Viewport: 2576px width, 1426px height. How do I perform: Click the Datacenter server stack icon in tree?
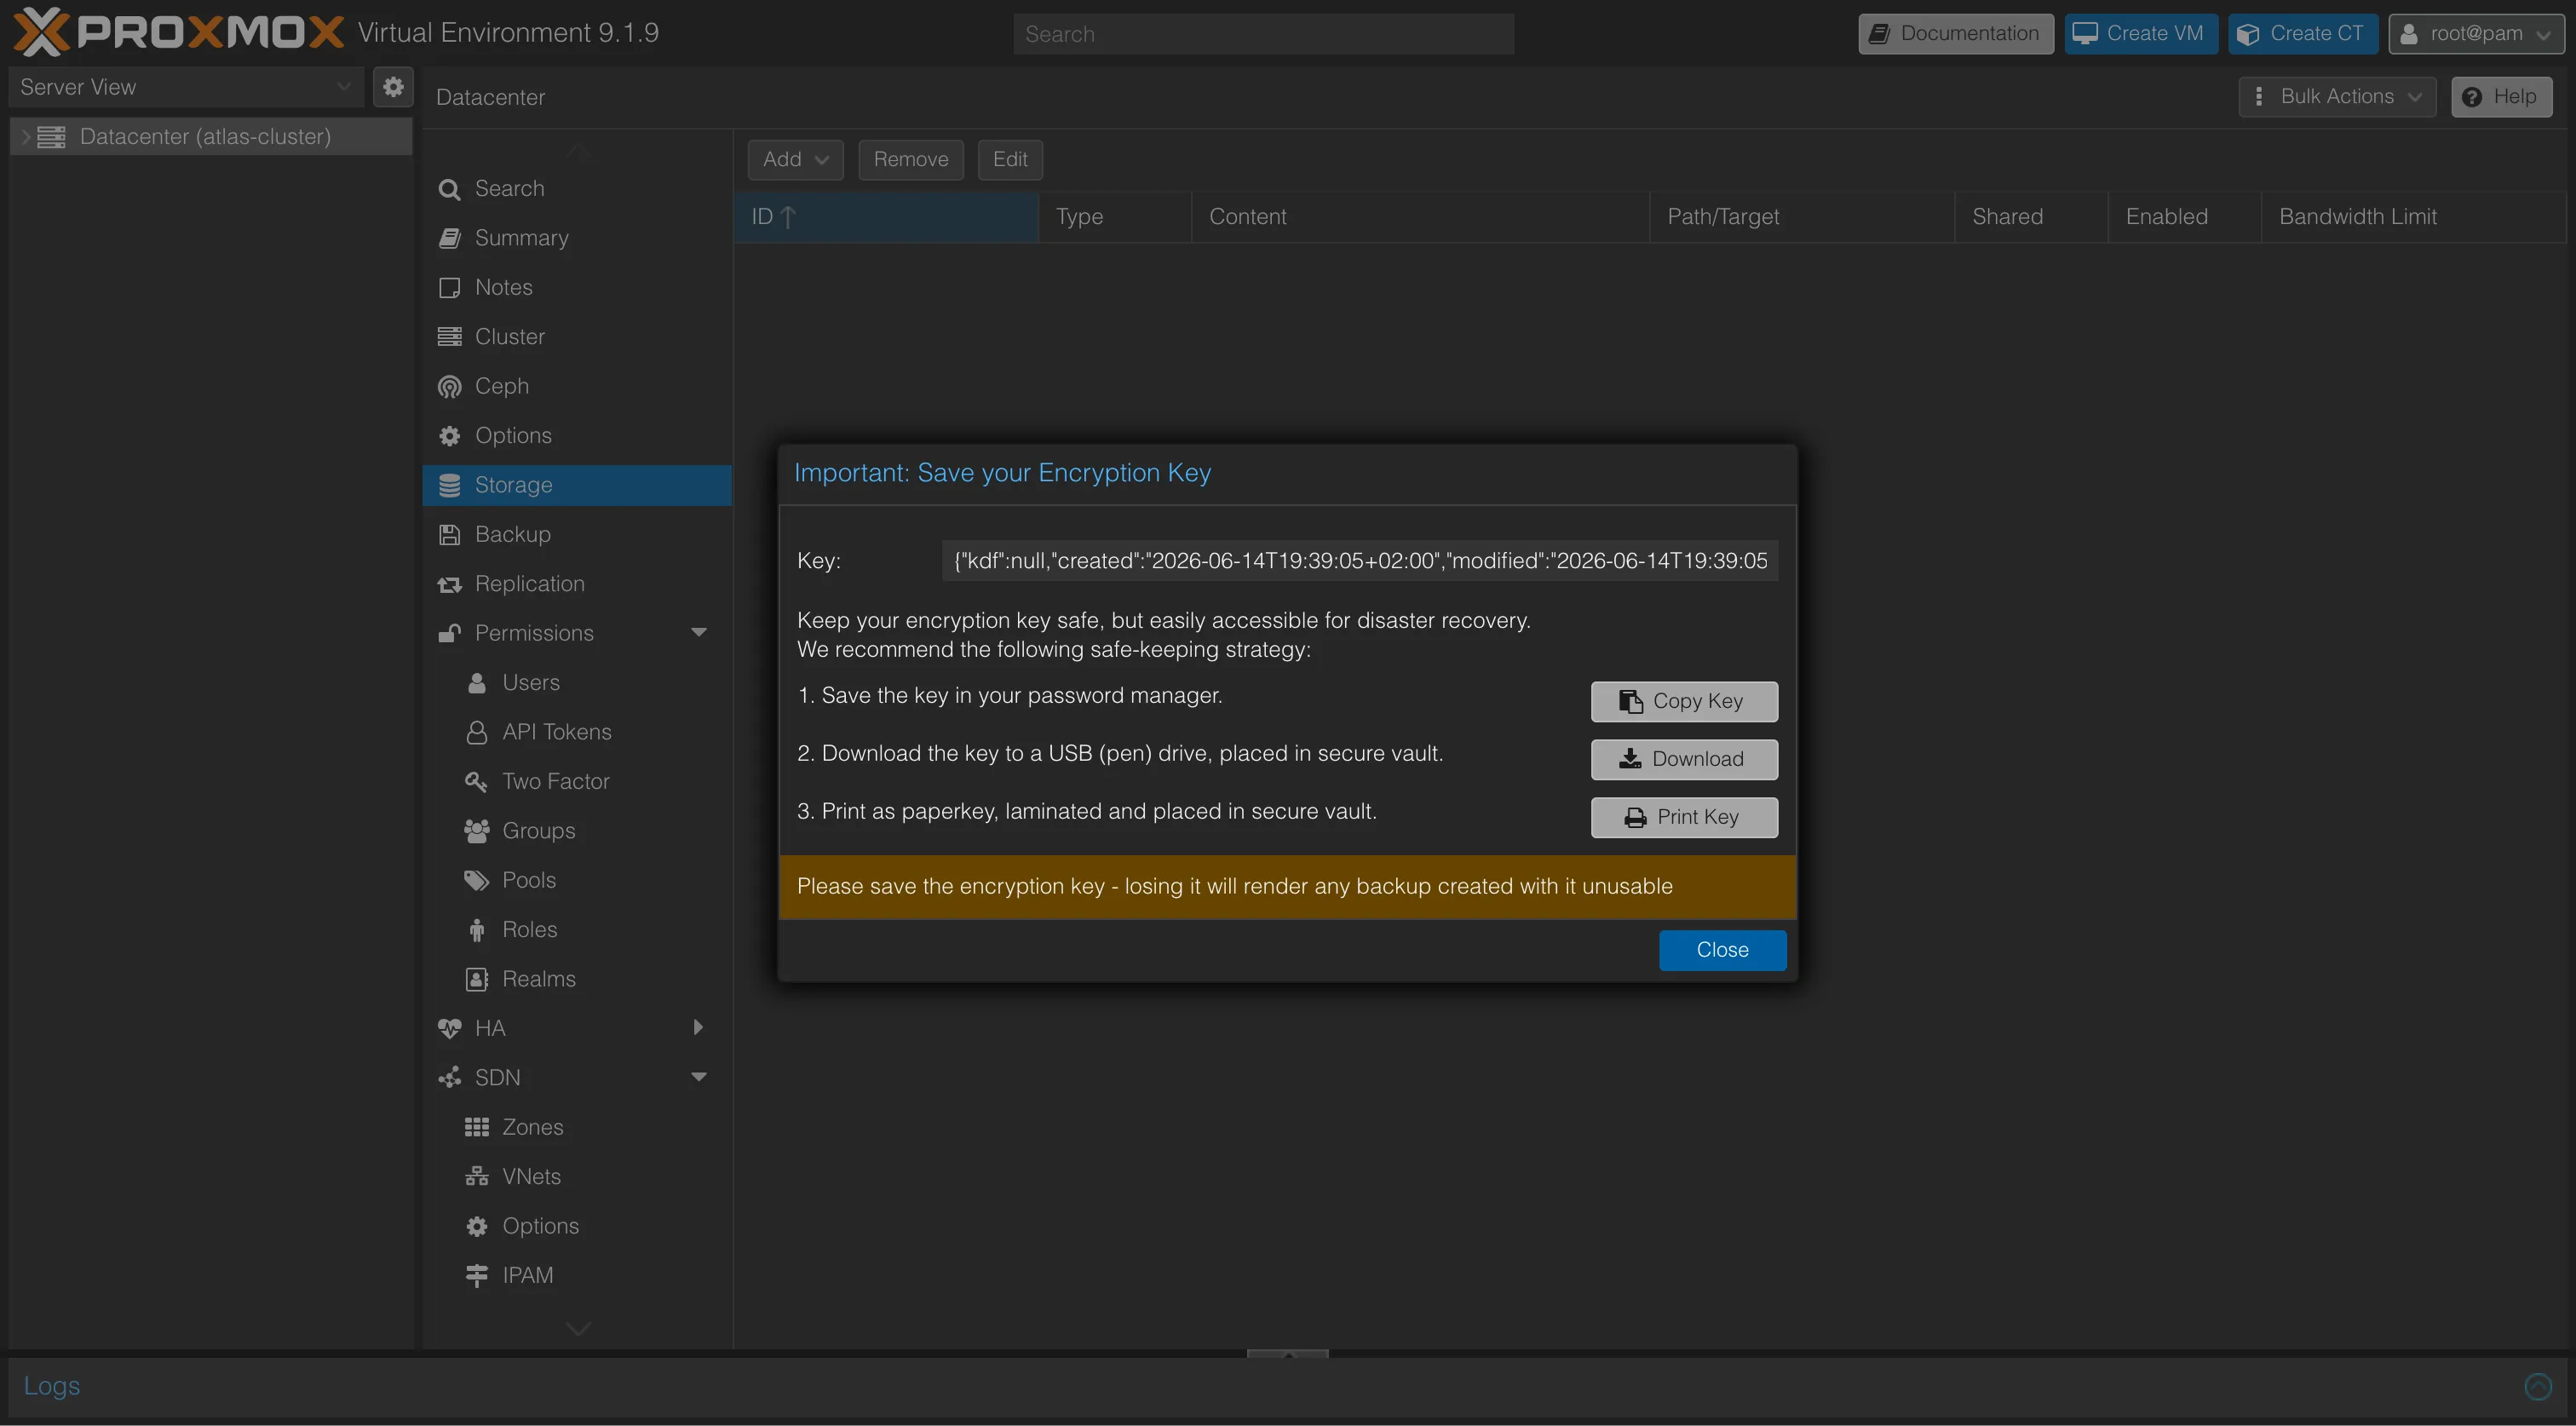pos(51,137)
